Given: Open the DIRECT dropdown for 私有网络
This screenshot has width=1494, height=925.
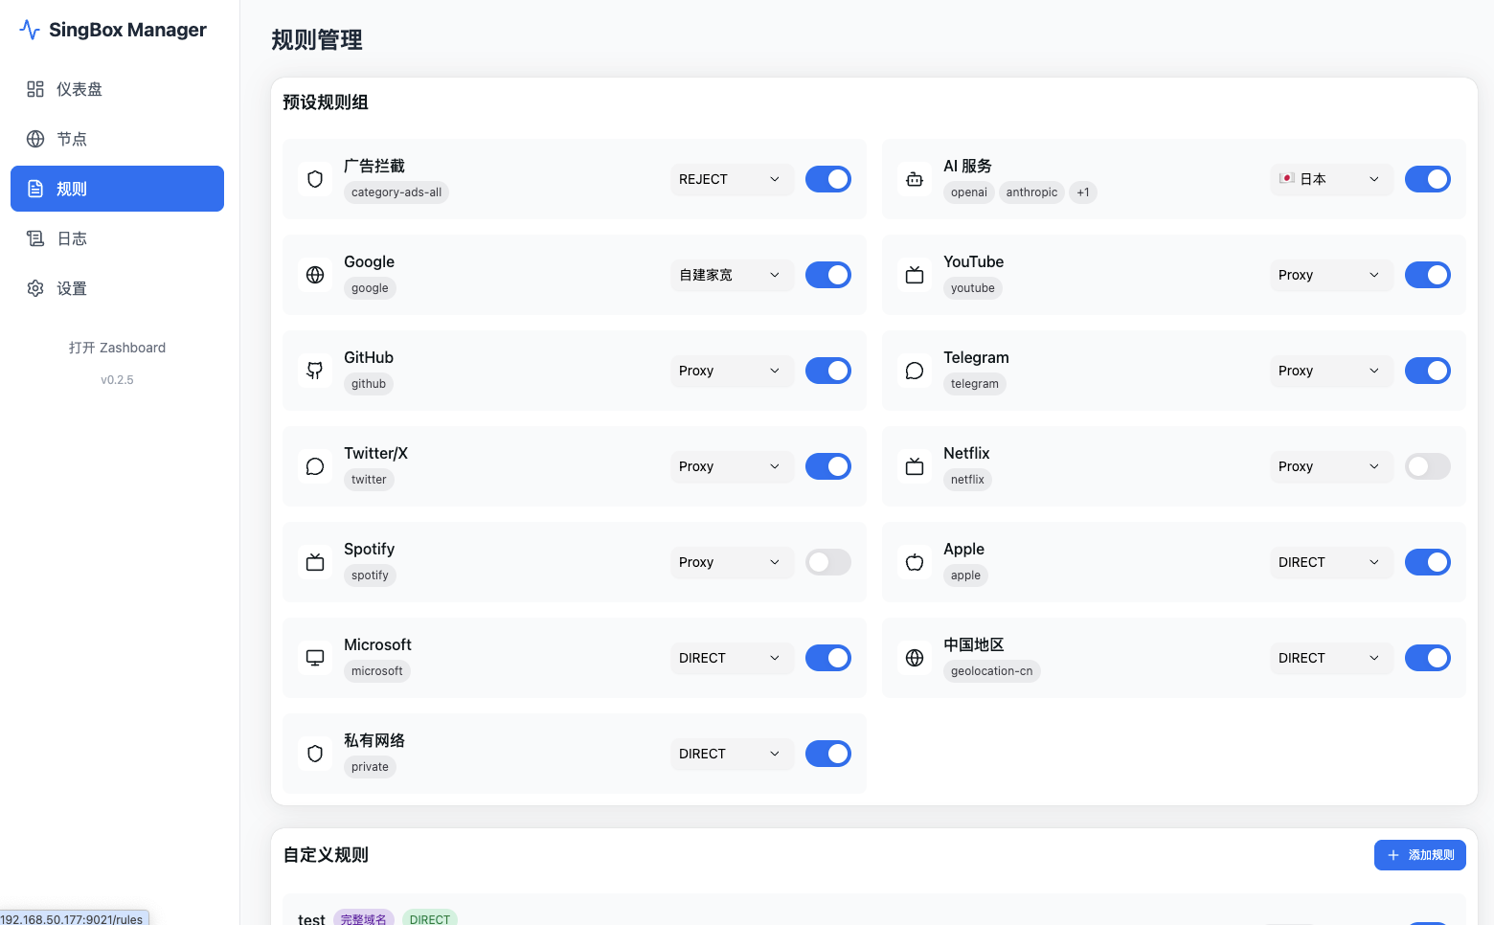Looking at the screenshot, I should click(x=733, y=754).
